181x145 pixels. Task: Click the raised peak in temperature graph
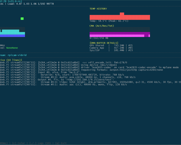click(122, 14)
